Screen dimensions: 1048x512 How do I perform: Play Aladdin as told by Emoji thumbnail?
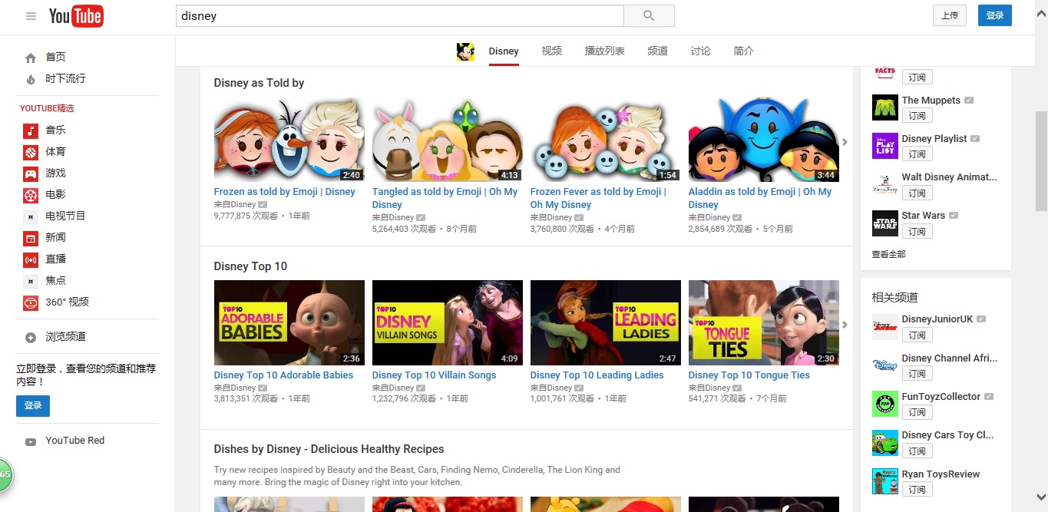[763, 140]
